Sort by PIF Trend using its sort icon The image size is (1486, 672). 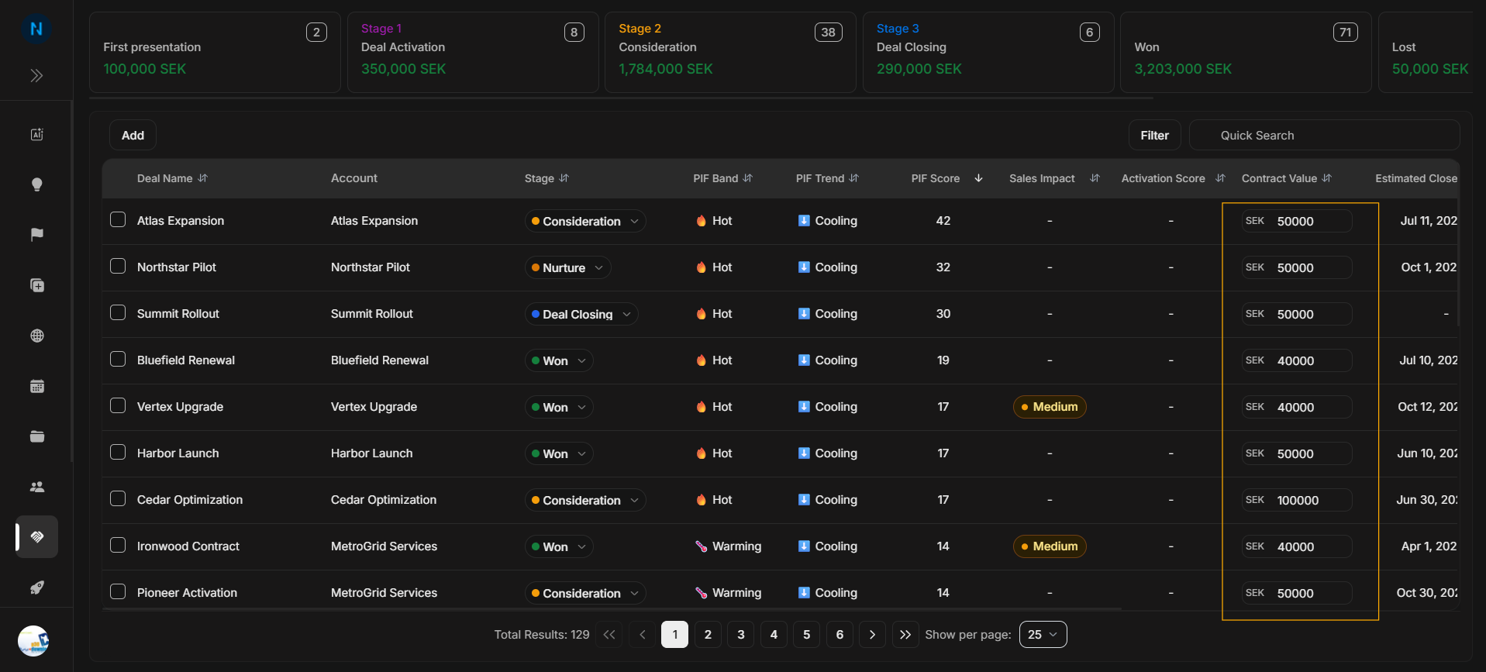tap(854, 178)
